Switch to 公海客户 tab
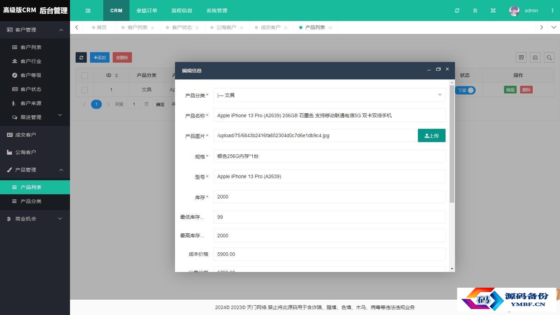 pyautogui.click(x=226, y=27)
